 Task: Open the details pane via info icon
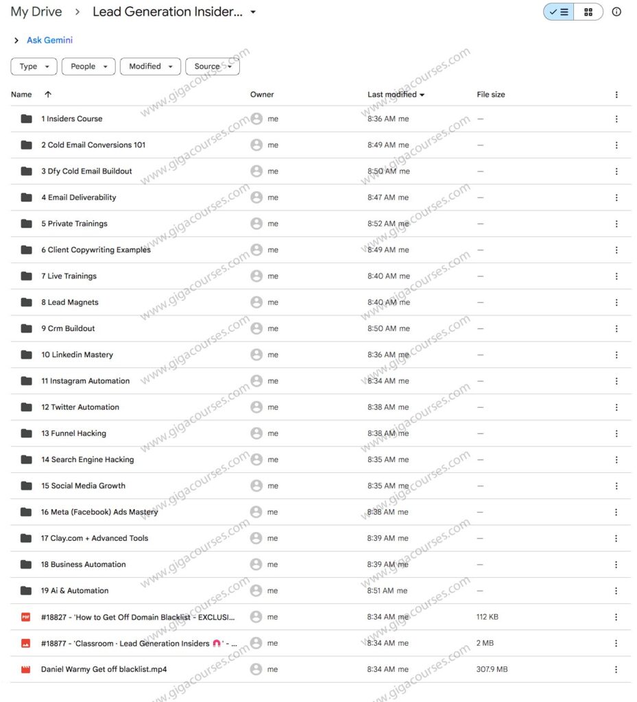tap(616, 12)
